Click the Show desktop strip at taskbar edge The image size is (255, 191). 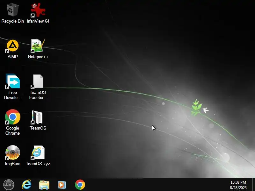254,185
